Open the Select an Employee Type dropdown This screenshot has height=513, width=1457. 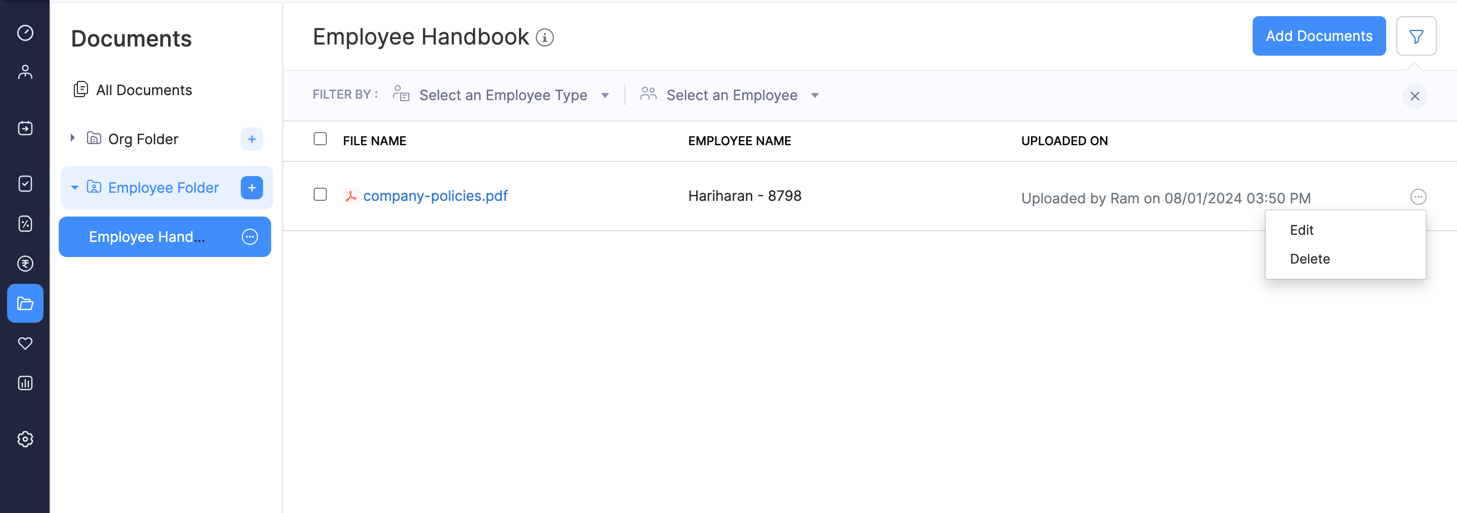click(x=503, y=95)
